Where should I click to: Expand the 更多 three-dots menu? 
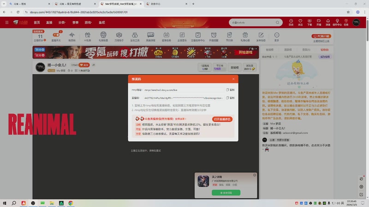pyautogui.click(x=277, y=37)
